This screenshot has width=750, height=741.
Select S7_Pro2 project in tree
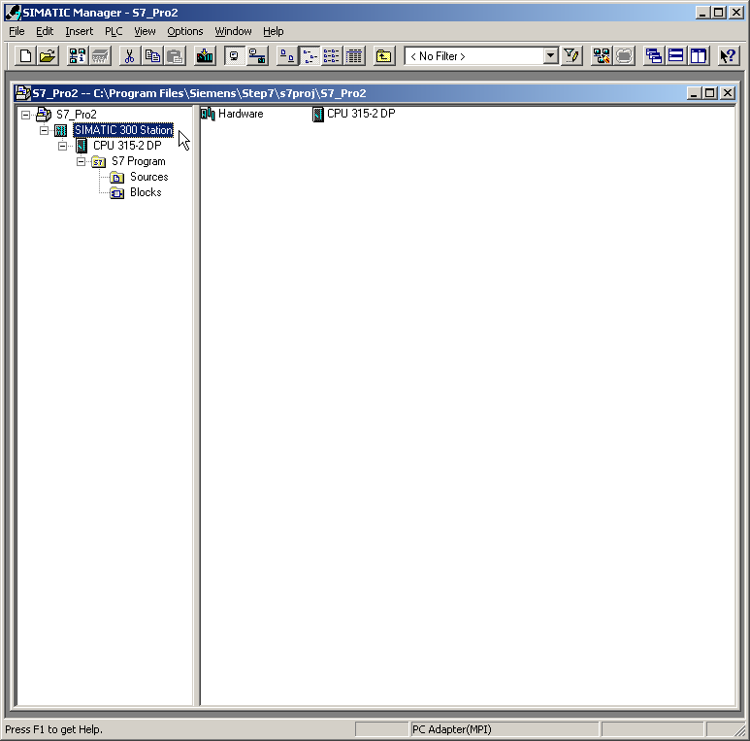[76, 115]
